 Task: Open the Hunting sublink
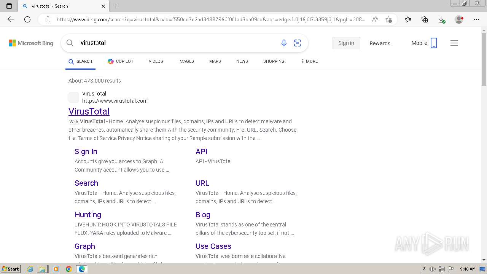(88, 215)
